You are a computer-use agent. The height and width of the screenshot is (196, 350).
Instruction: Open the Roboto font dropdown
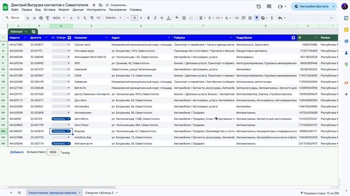[x=113, y=18]
